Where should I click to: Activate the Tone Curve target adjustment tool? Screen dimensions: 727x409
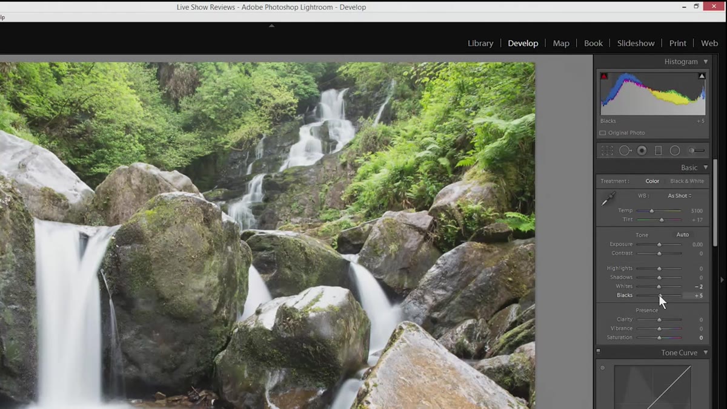coord(602,367)
